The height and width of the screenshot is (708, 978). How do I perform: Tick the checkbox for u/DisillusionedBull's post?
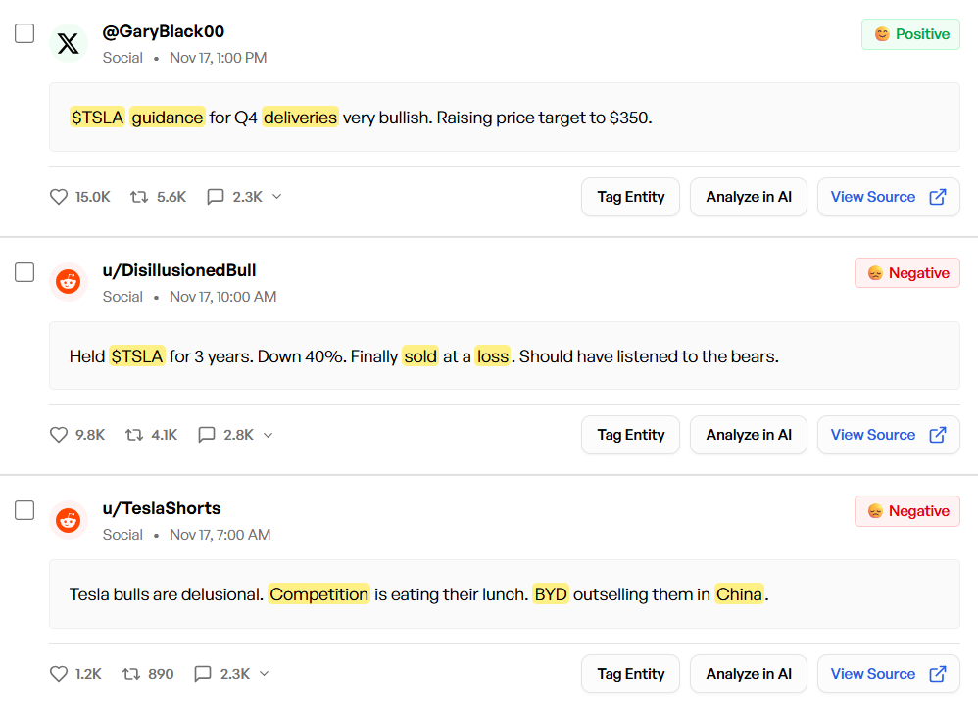24,272
